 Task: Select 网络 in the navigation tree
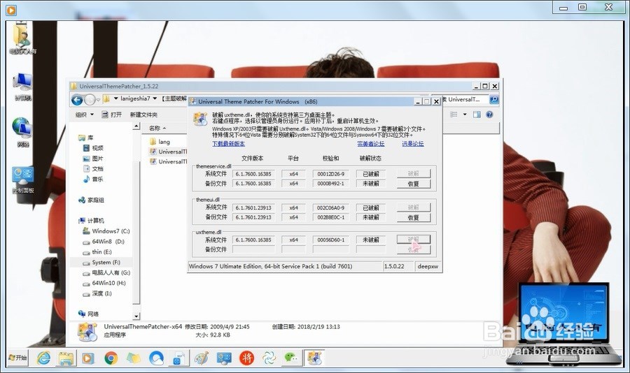coord(88,314)
